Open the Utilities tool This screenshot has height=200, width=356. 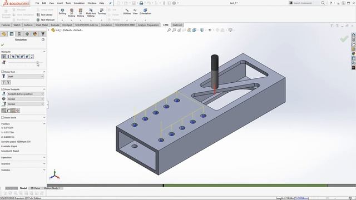pos(127,12)
